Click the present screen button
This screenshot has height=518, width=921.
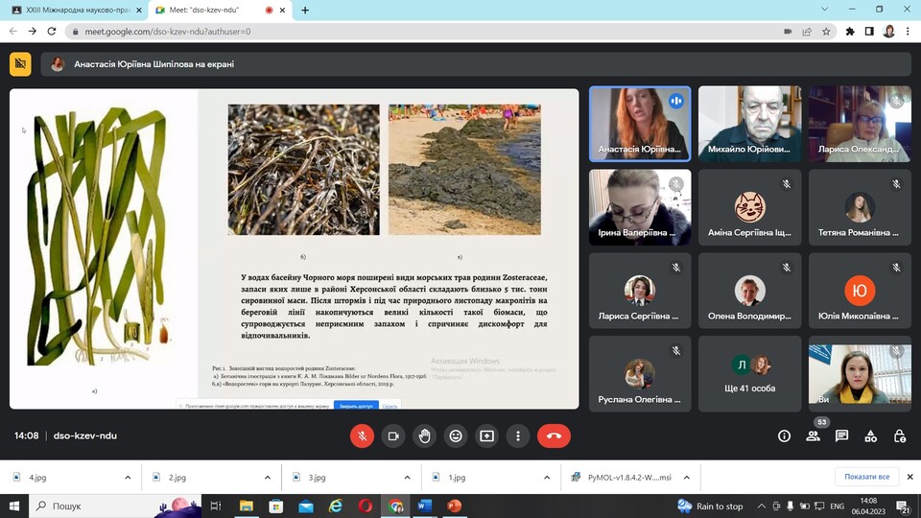(486, 436)
